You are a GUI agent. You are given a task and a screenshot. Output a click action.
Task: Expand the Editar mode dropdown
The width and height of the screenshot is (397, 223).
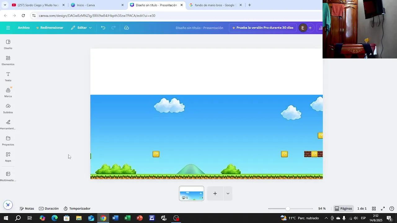[x=81, y=28]
